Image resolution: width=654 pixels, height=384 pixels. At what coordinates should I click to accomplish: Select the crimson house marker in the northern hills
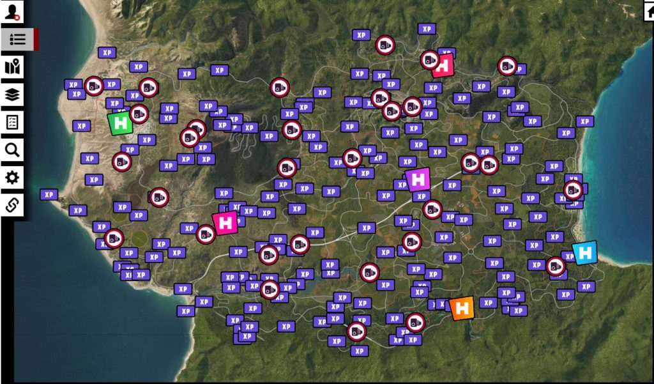point(443,66)
